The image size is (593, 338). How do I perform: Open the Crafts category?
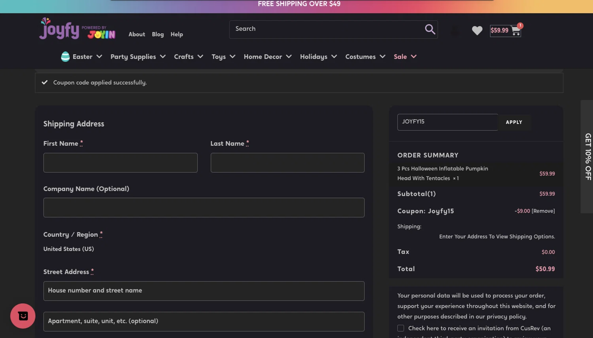[x=184, y=57]
